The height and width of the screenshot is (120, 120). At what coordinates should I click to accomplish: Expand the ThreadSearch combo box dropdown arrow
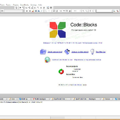(x=112, y=11)
